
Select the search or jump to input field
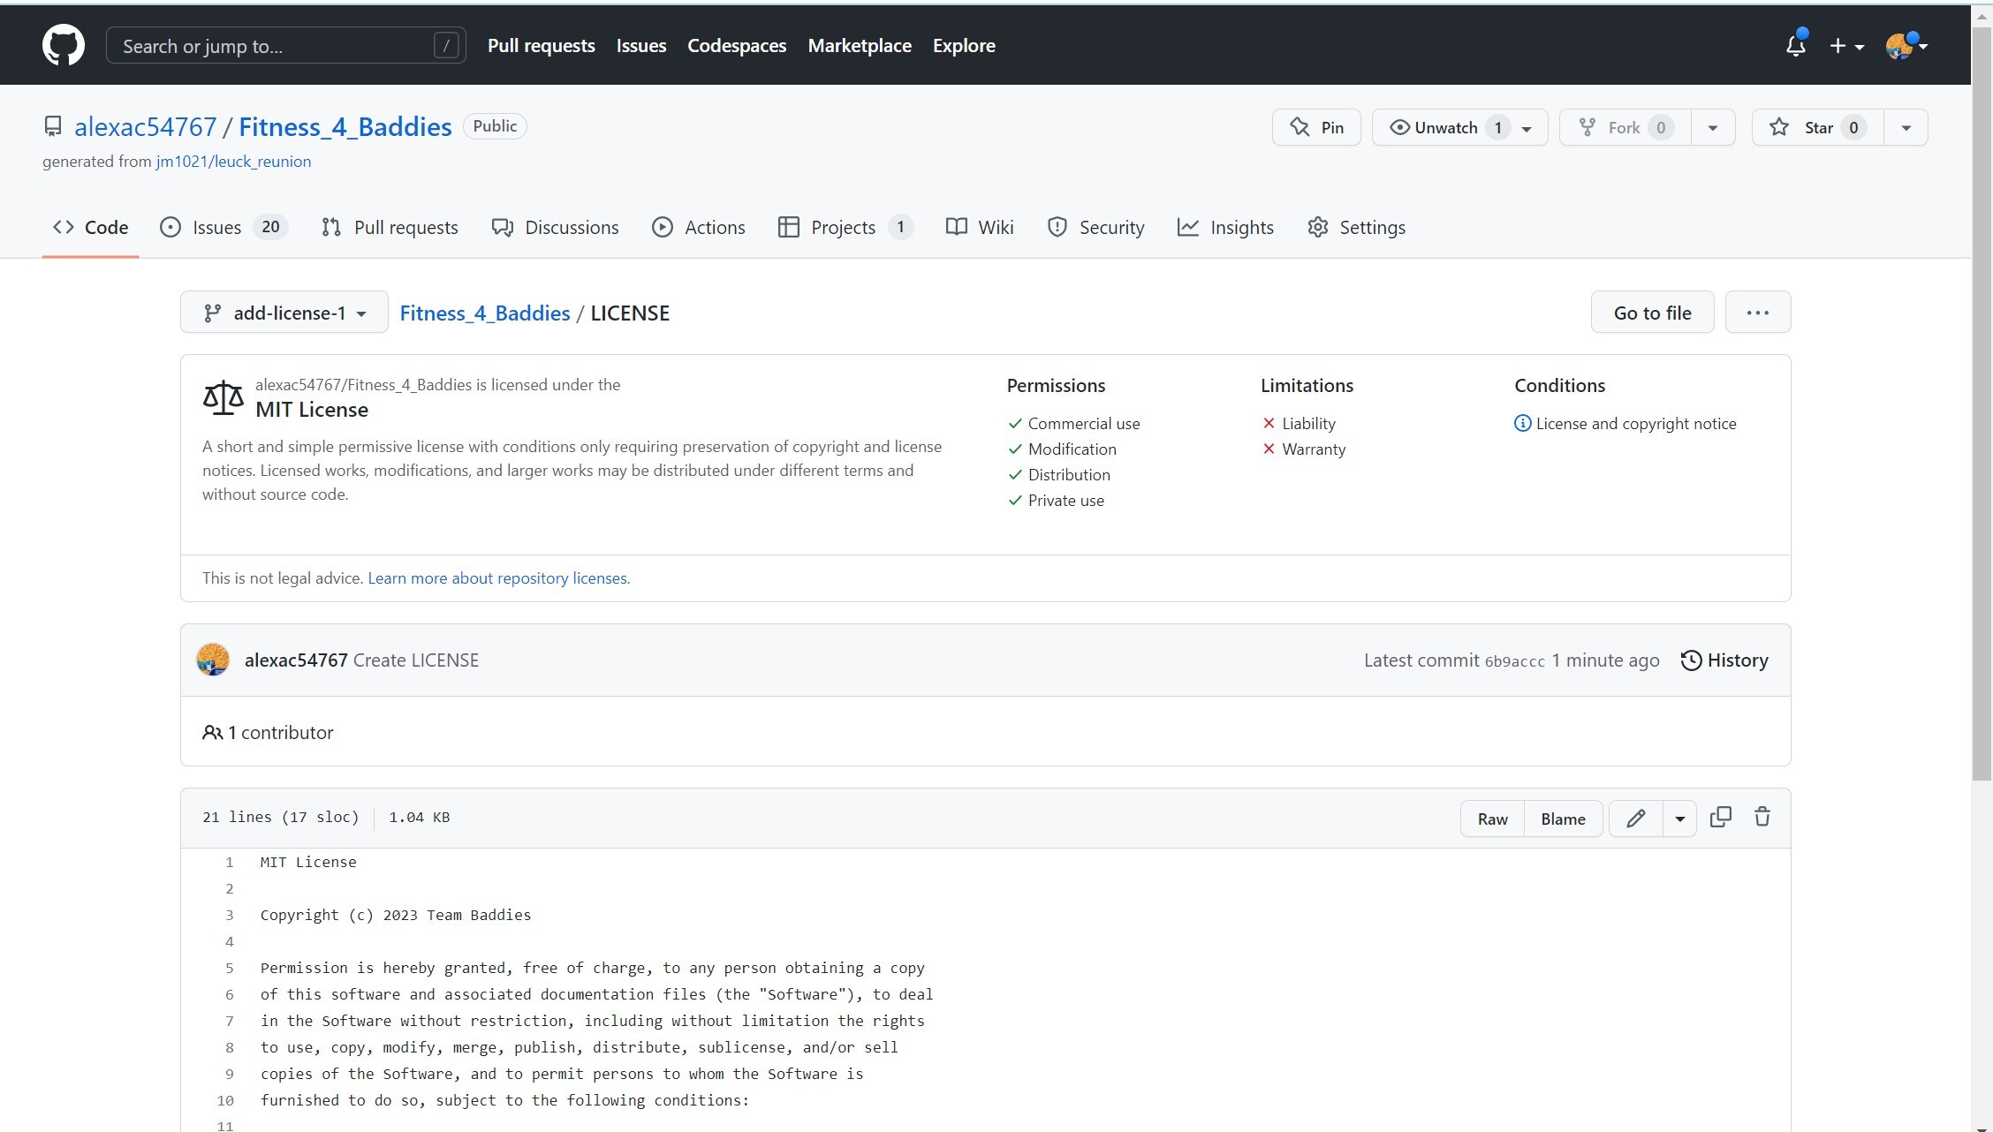284,45
